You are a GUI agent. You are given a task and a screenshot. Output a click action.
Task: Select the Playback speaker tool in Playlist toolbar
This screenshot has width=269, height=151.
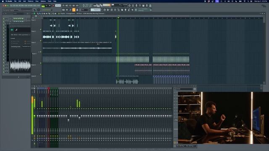tap(55, 13)
